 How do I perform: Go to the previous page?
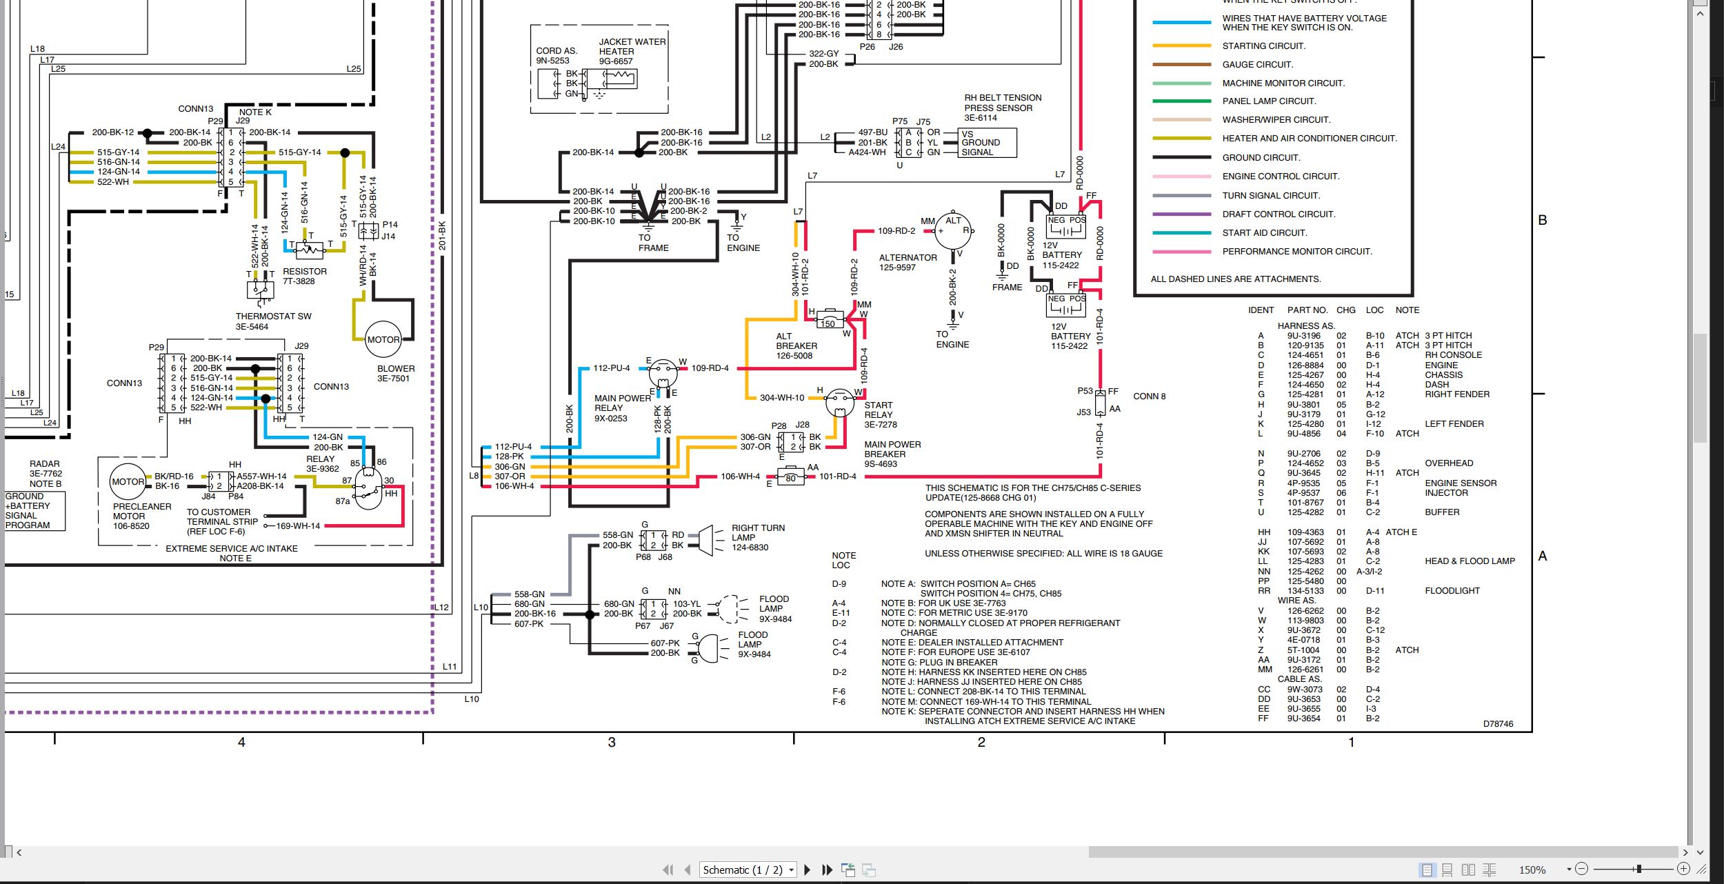pyautogui.click(x=688, y=870)
